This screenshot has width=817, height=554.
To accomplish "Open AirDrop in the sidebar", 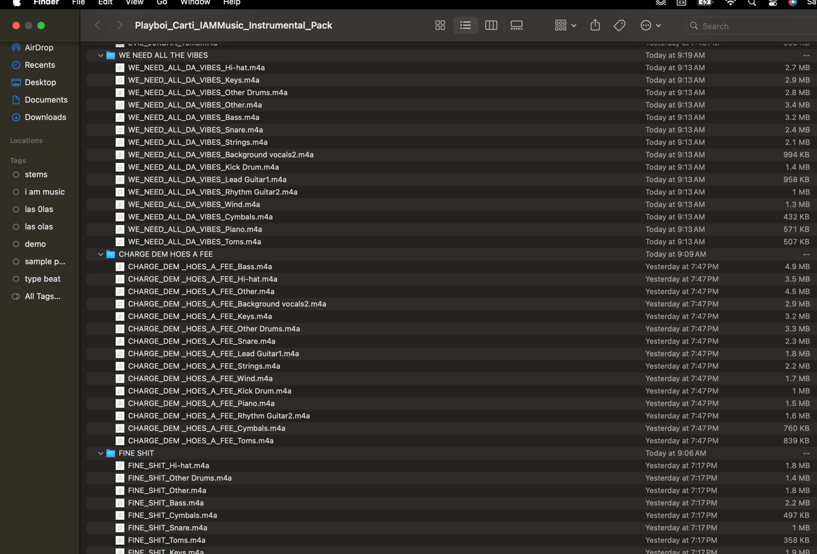I will (40, 47).
